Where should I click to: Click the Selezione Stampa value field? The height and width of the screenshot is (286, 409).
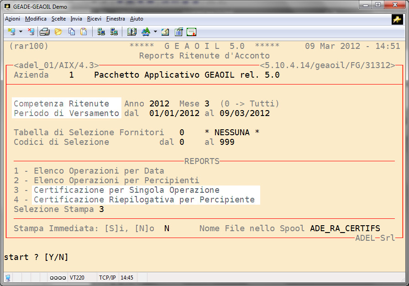pyautogui.click(x=101, y=209)
